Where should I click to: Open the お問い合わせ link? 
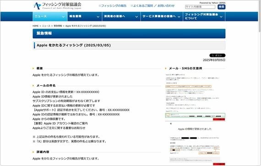click(x=166, y=6)
